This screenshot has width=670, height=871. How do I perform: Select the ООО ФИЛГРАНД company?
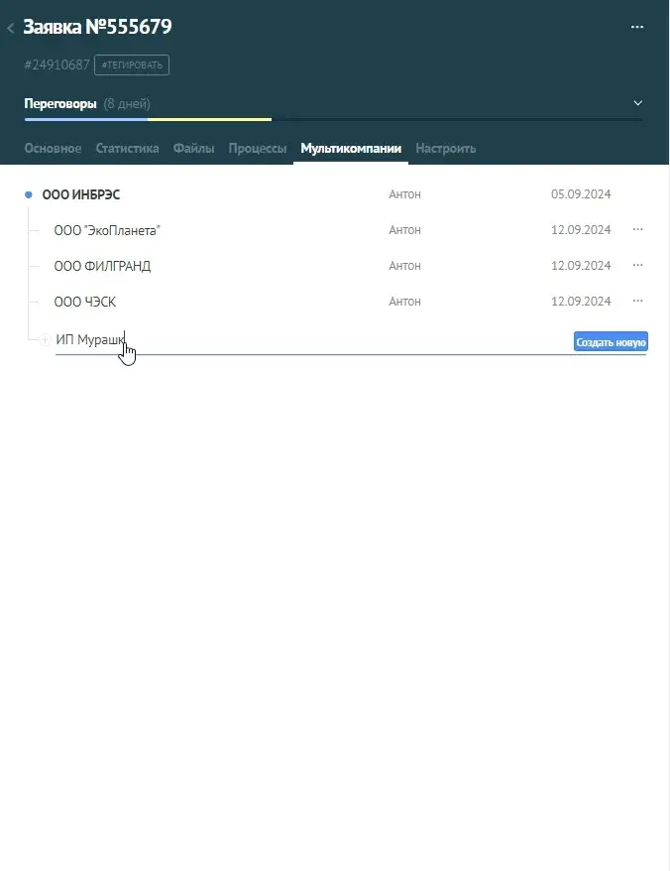click(102, 266)
